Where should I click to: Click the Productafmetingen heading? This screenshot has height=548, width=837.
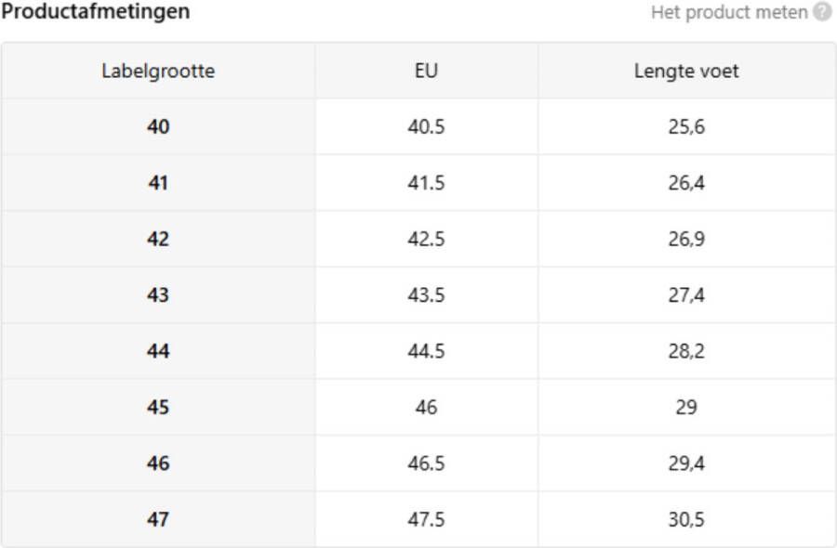pos(96,12)
